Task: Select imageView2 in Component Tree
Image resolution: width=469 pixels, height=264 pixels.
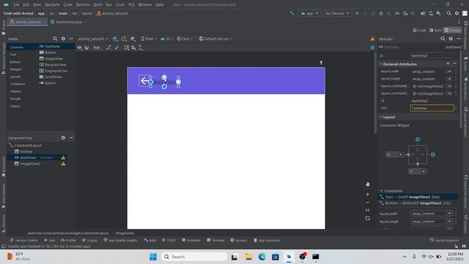Action: [30, 164]
